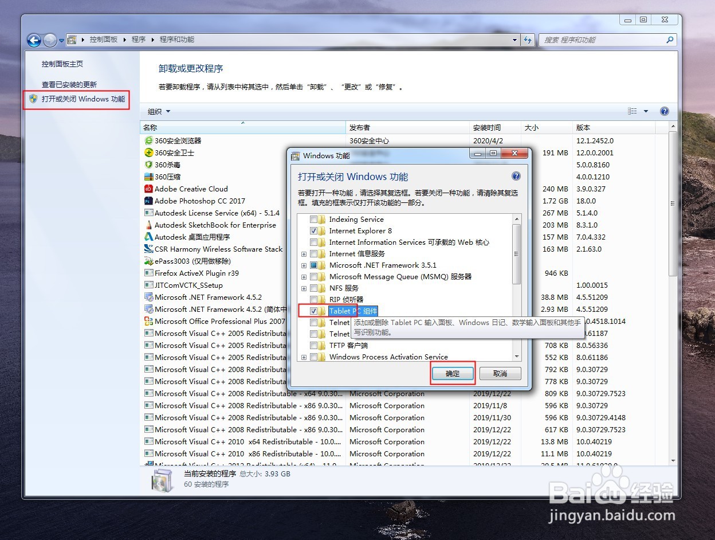Open the recent pages dropdown arrow
The height and width of the screenshot is (540, 715).
[x=61, y=40]
